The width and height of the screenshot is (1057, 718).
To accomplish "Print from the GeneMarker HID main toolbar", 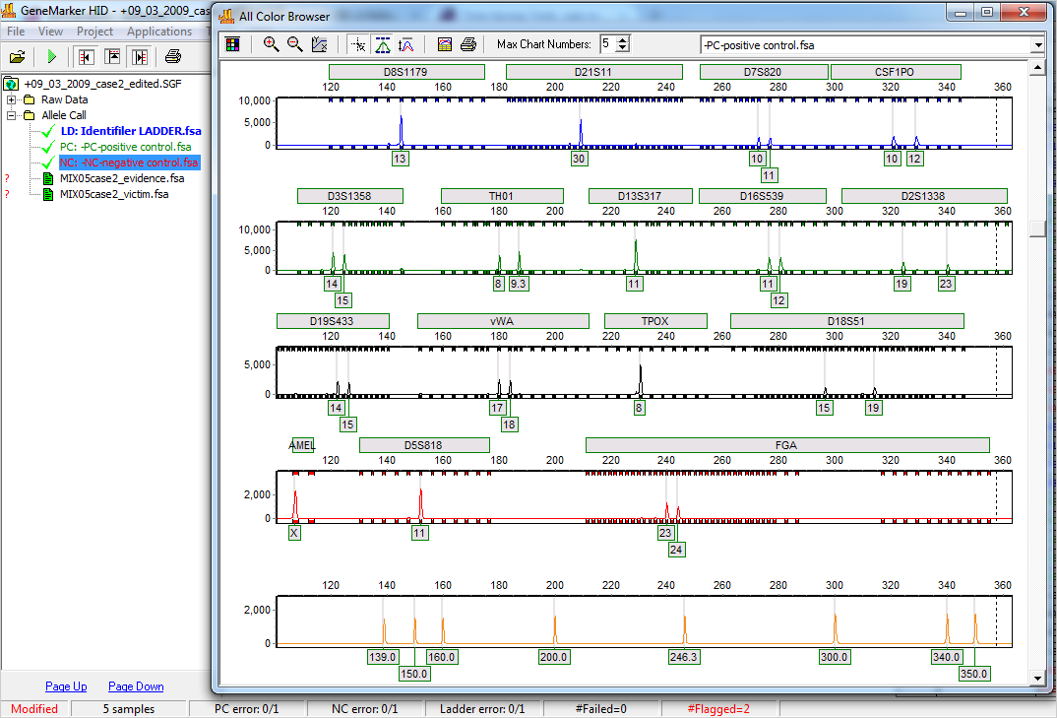I will (x=173, y=57).
